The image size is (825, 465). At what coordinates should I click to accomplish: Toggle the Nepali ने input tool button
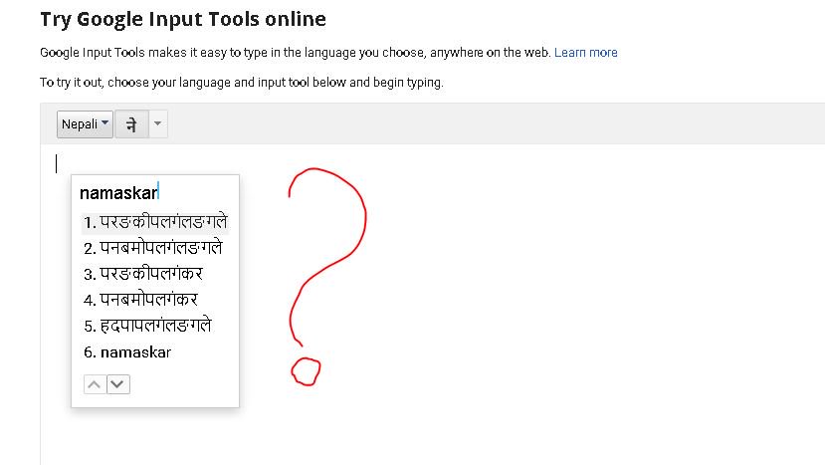click(131, 124)
